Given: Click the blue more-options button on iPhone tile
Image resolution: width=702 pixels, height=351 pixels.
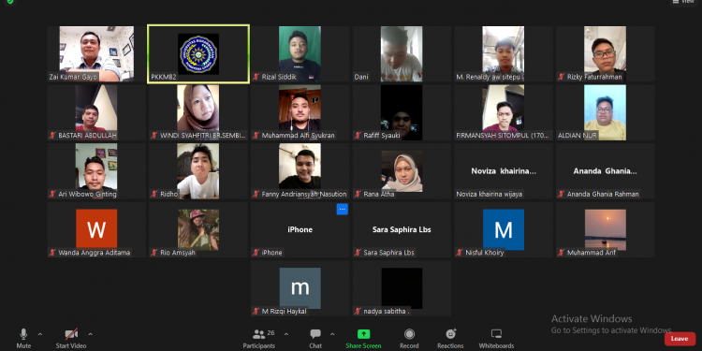Looking at the screenshot, I should [342, 209].
